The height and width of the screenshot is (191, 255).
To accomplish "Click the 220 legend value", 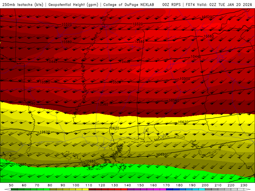I will [x=231, y=185].
